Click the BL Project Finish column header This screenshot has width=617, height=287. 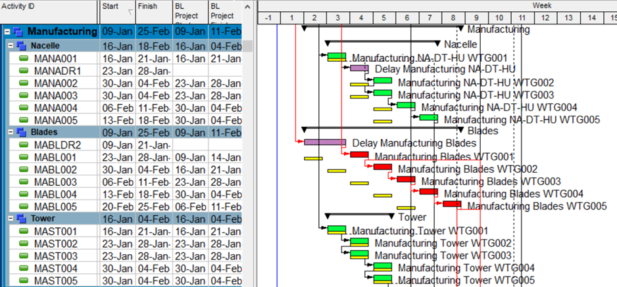[225, 12]
